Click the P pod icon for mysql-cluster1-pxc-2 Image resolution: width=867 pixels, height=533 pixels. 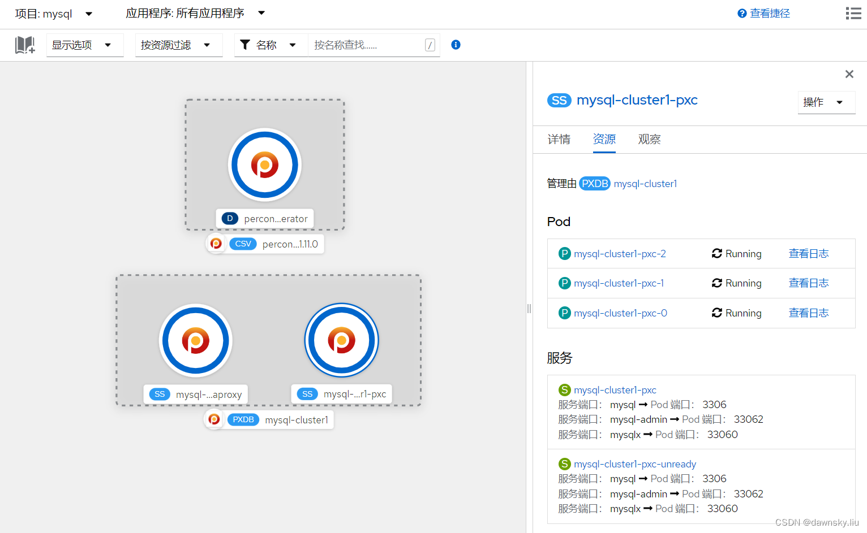[x=565, y=254]
